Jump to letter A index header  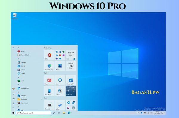[18, 48]
